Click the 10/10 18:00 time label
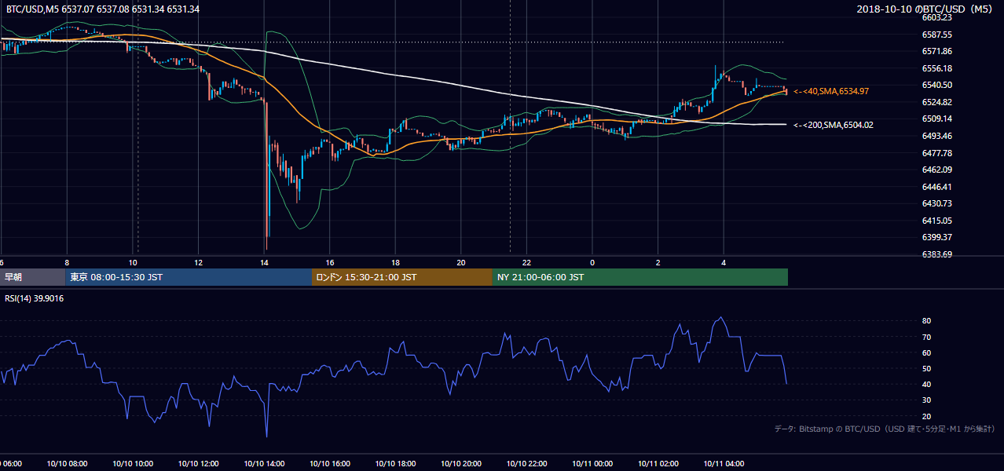This screenshot has width=1004, height=471. click(395, 464)
